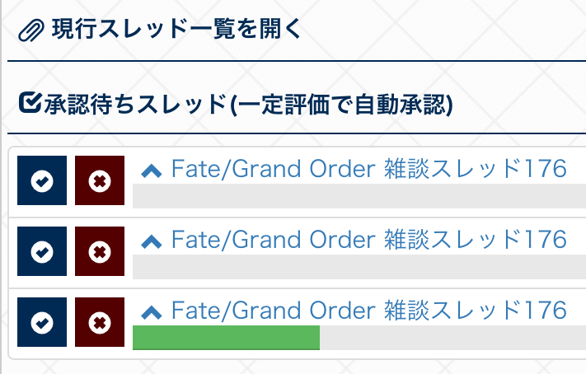Open the third Fate/Grand Order 雑談スレッド176 link

pyautogui.click(x=368, y=311)
